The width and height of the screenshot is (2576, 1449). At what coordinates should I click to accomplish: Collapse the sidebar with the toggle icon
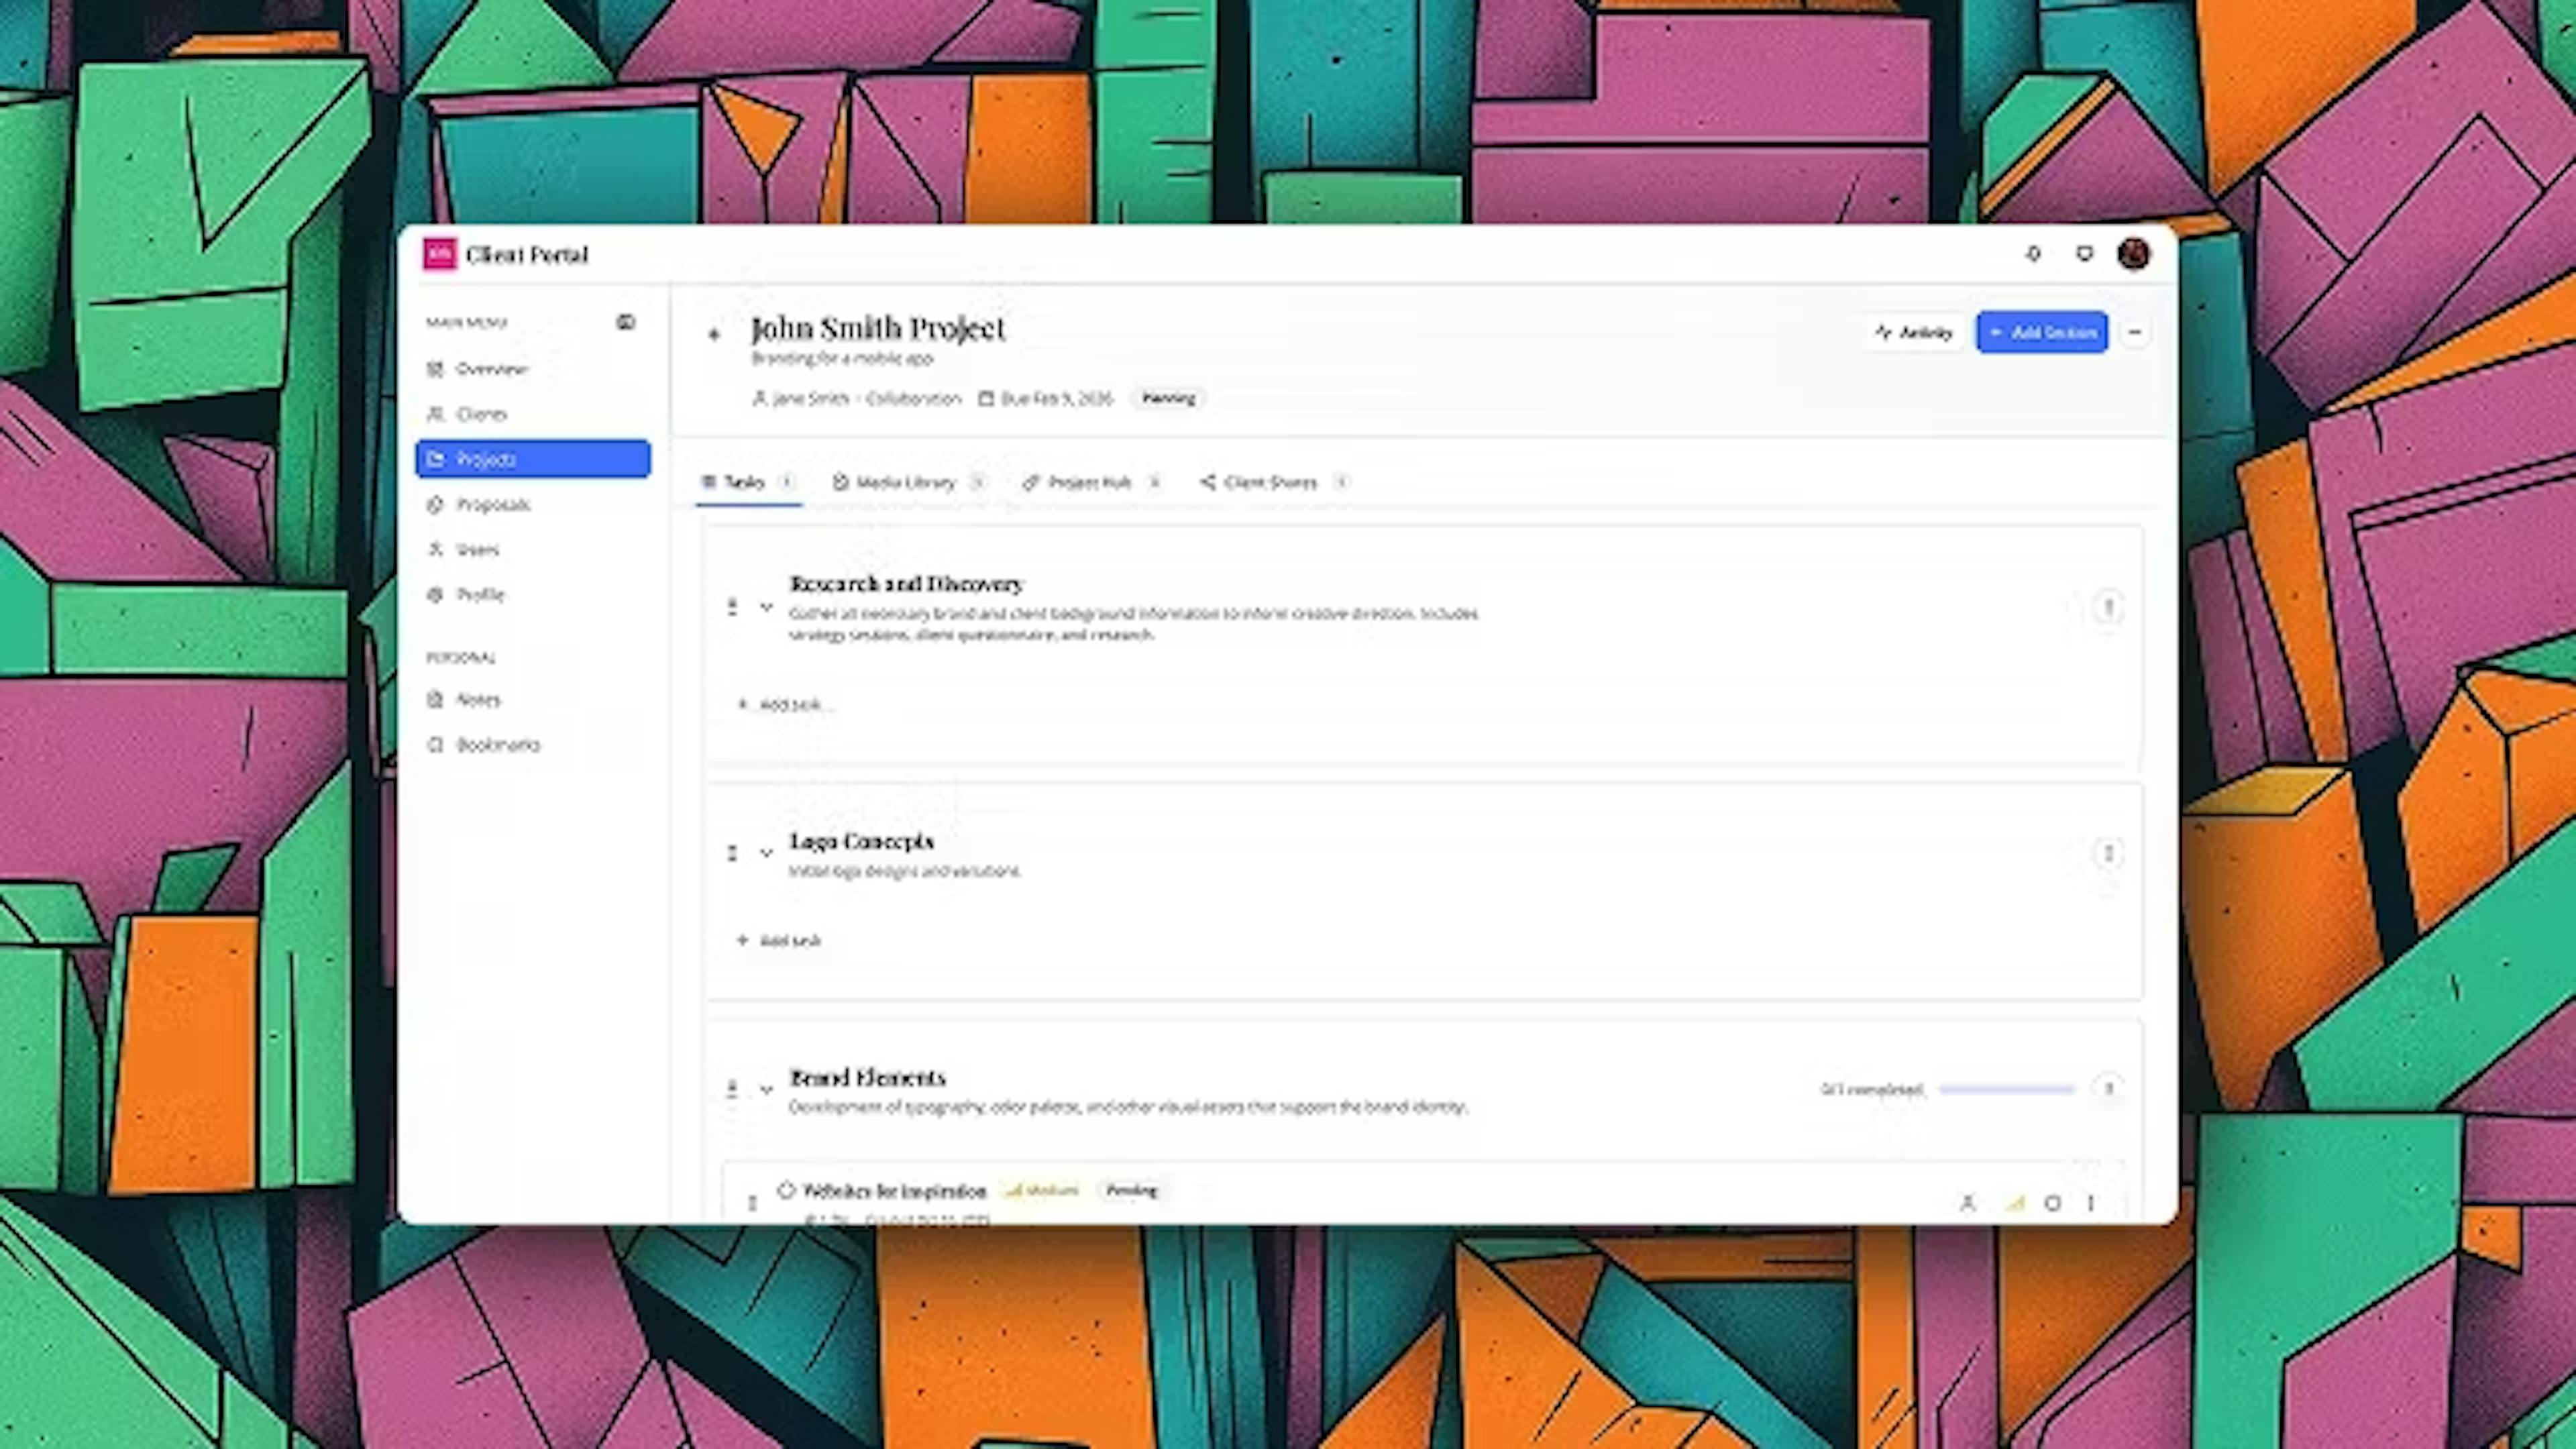(627, 322)
